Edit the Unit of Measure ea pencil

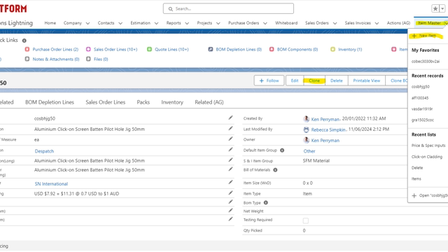[230, 139]
